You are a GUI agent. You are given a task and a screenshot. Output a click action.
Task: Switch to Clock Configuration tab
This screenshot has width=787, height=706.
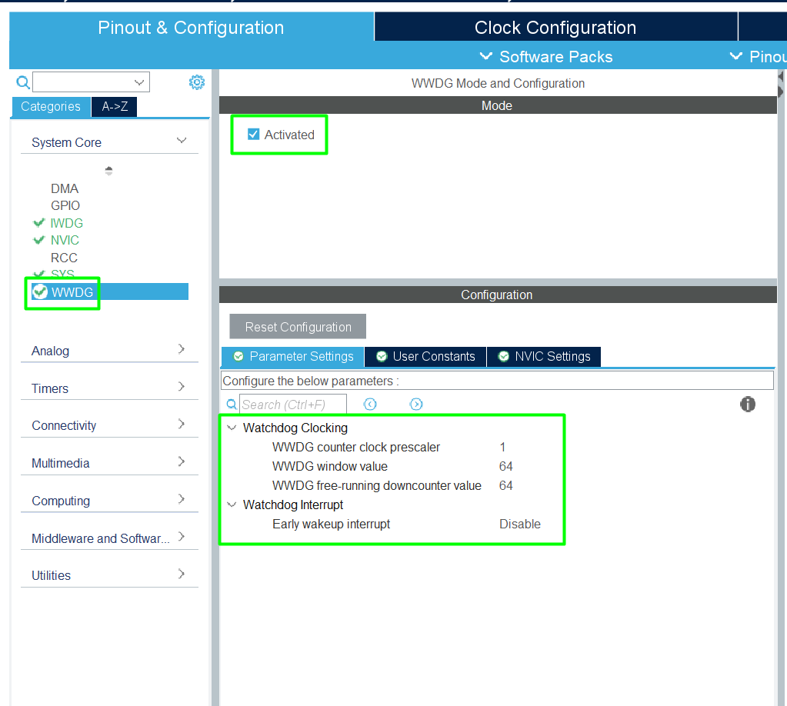(x=555, y=28)
